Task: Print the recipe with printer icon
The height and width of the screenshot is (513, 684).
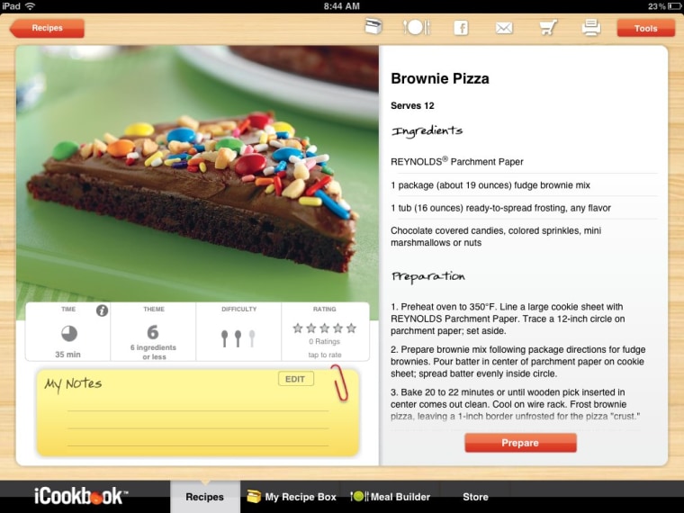Action: point(591,27)
